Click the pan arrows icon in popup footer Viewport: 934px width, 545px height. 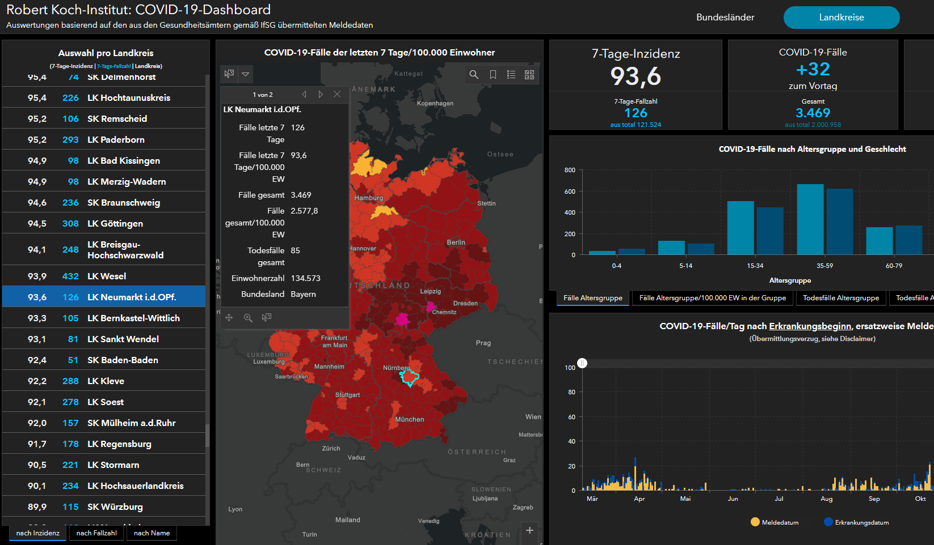click(x=229, y=318)
